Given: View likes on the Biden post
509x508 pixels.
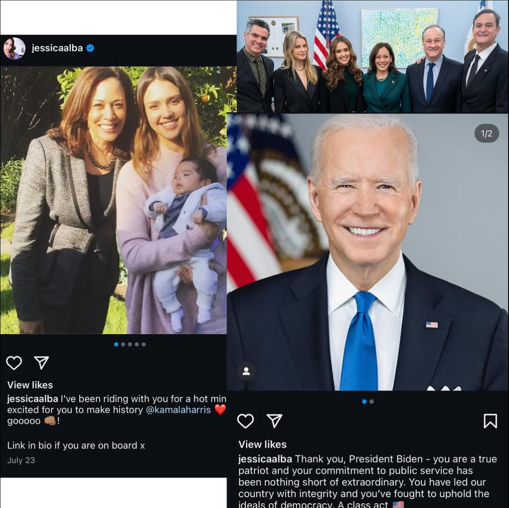Looking at the screenshot, I should 262,444.
